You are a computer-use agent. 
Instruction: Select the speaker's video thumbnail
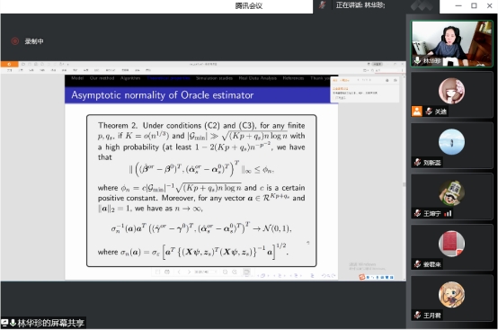[451, 43]
